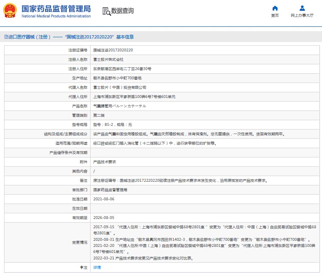
Task: Click the 注册人名称 field label
Action: [78, 59]
